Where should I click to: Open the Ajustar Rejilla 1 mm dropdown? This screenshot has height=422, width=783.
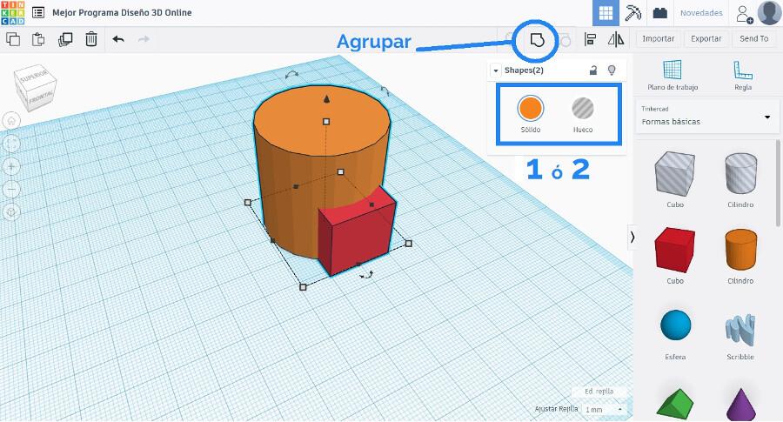605,409
